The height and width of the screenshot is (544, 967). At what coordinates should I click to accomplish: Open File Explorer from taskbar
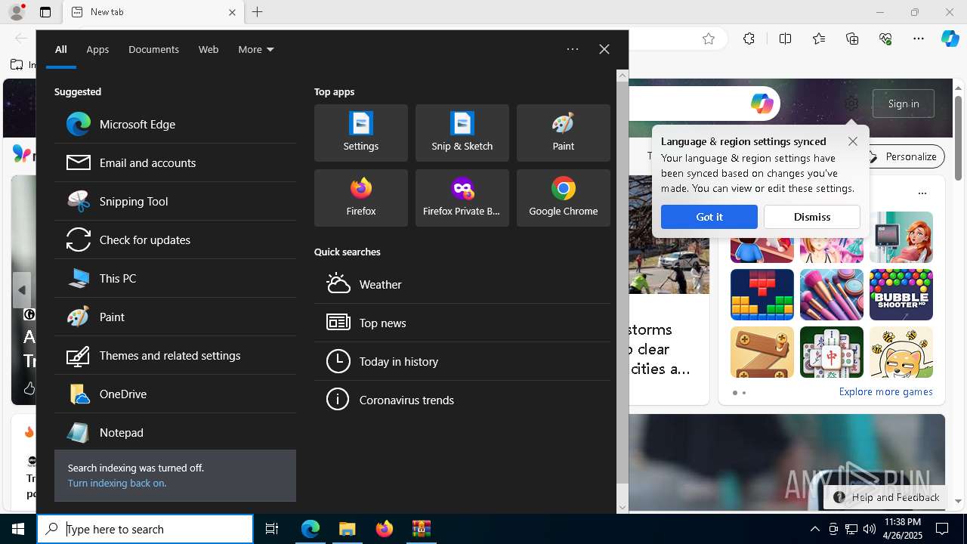click(x=348, y=529)
